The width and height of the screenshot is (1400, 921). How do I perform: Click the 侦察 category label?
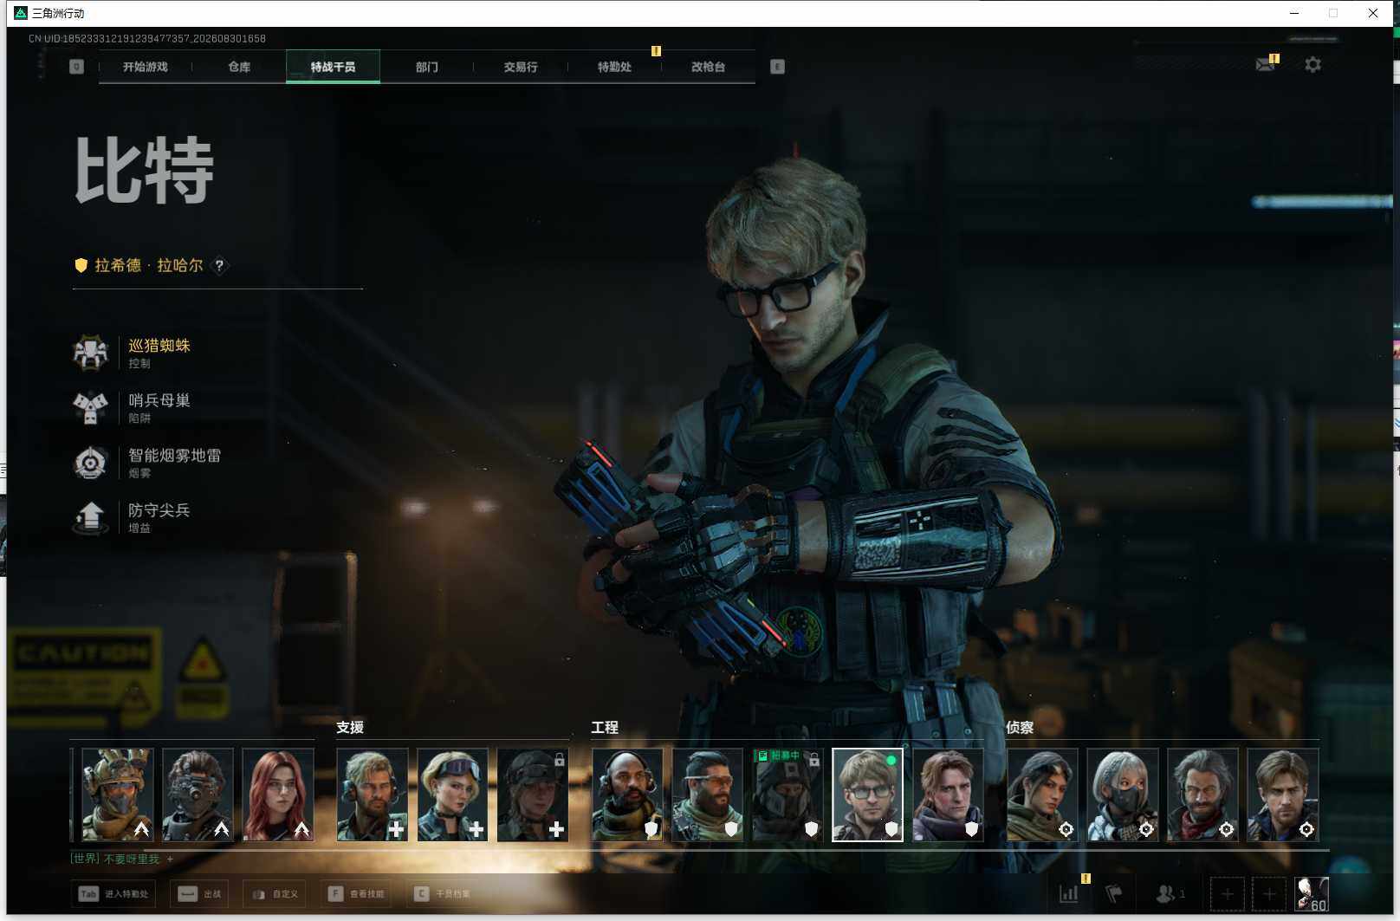tap(1020, 728)
